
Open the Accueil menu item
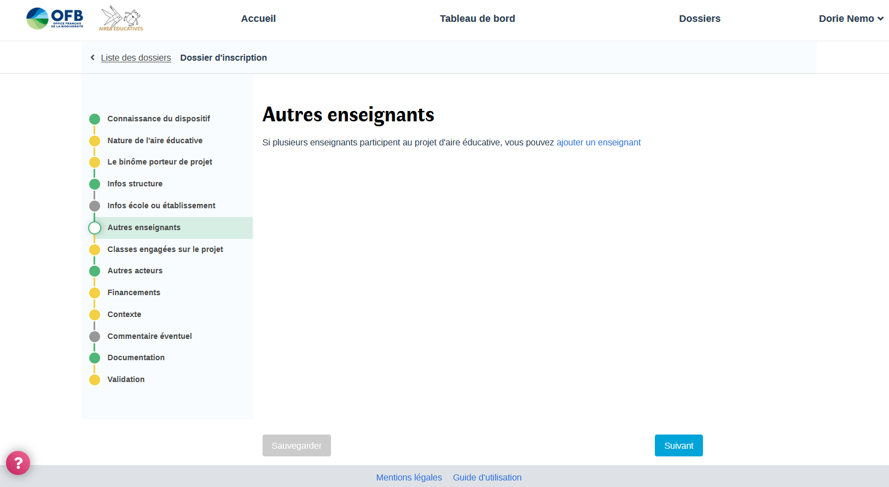(258, 19)
